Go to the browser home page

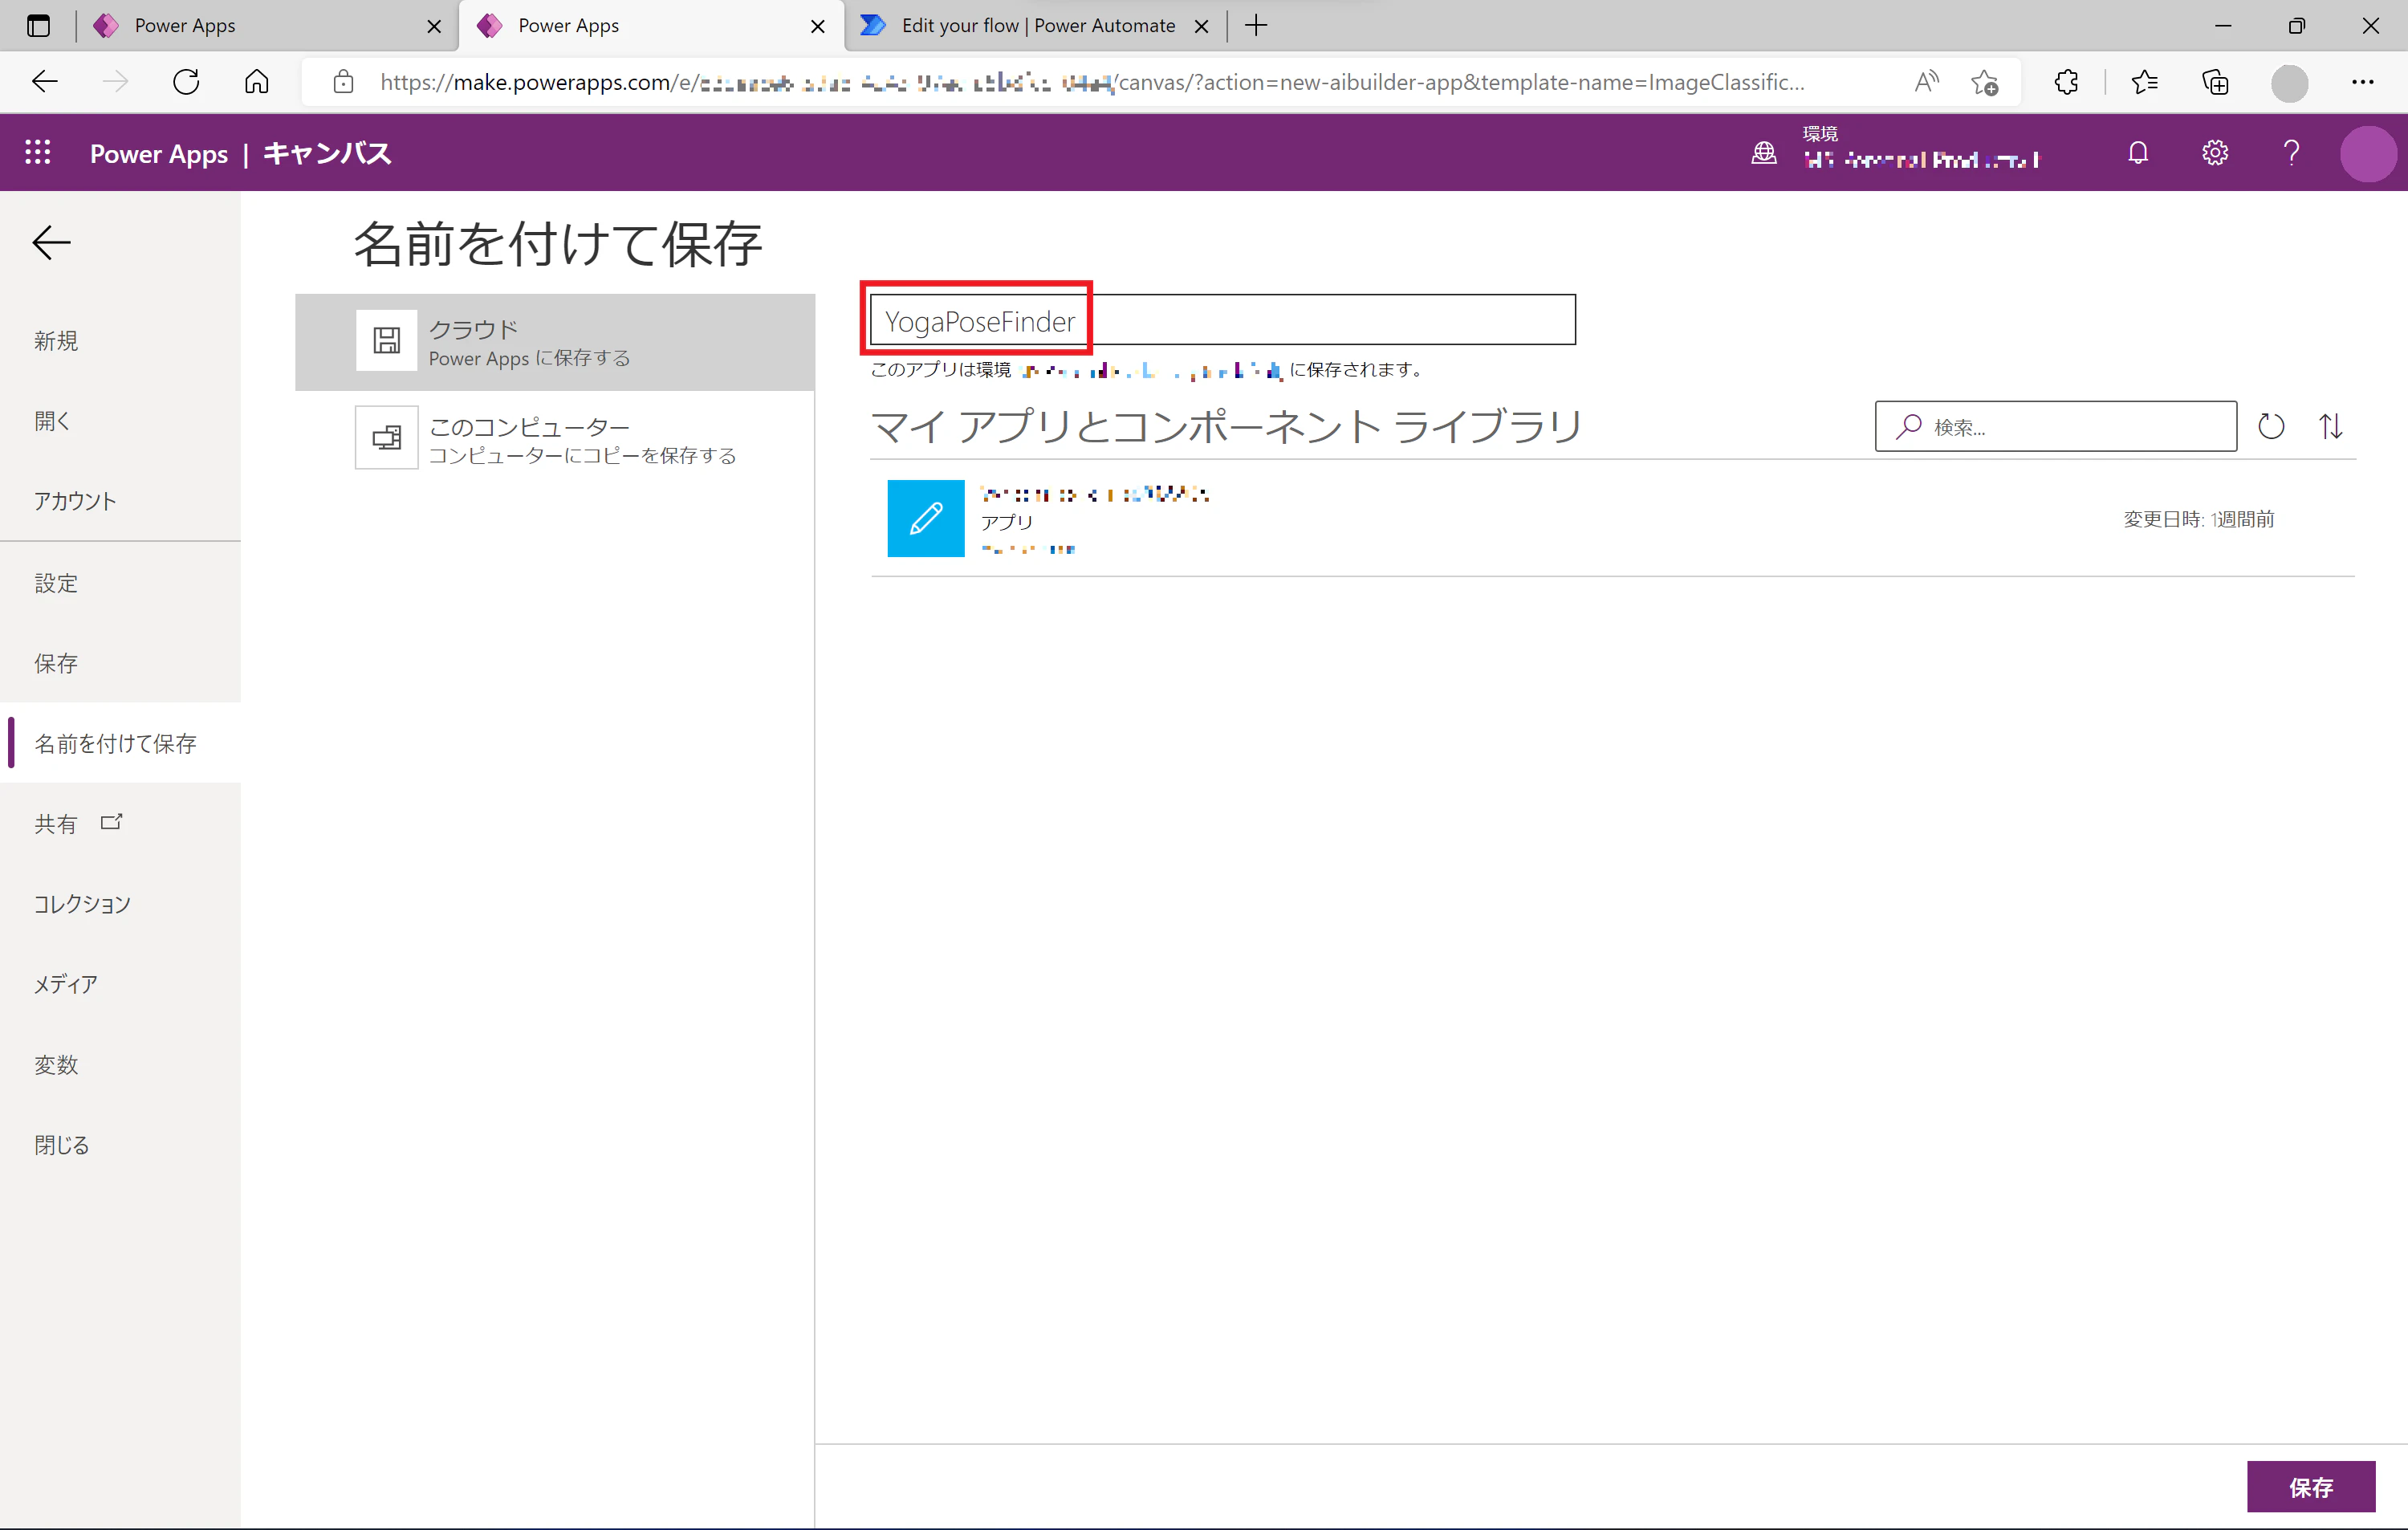[257, 82]
